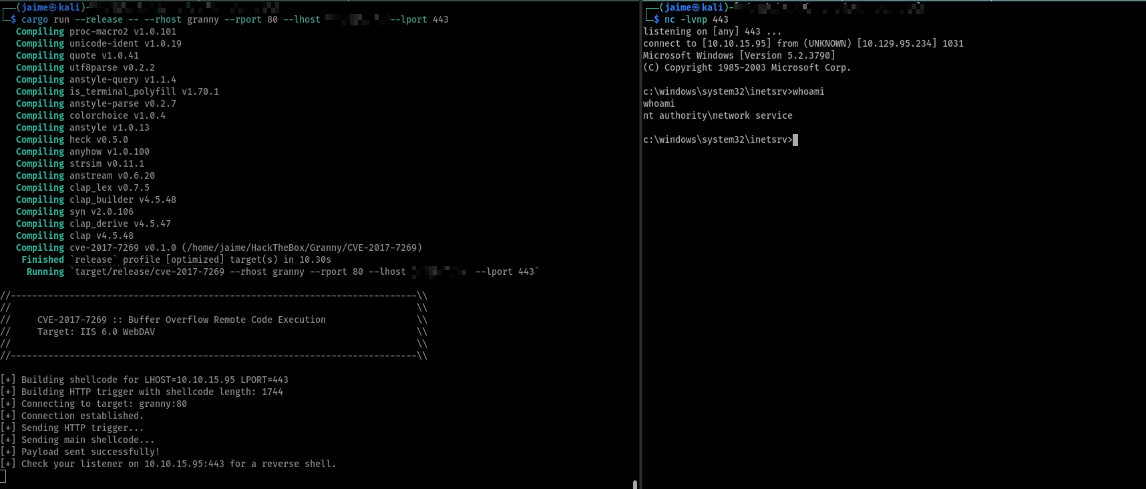1146x489 pixels.
Task: Click the 'Connecting to target: granny:80' line
Action: 93,404
